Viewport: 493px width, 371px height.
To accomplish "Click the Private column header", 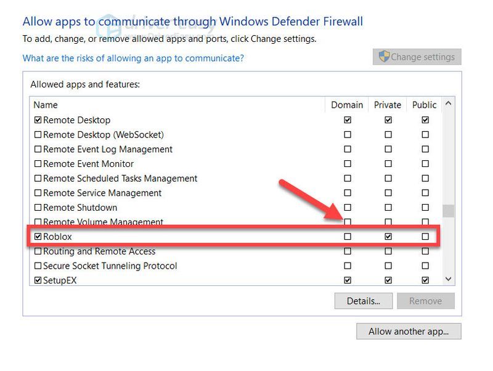I will coord(388,105).
